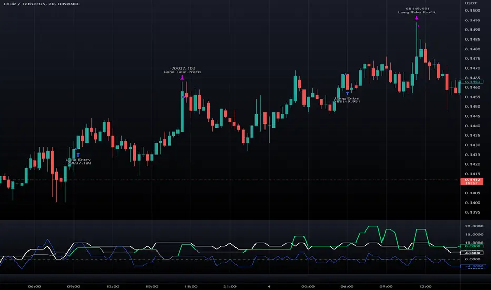
Task: Click the 0.1470 price axis label
Action: [473, 68]
